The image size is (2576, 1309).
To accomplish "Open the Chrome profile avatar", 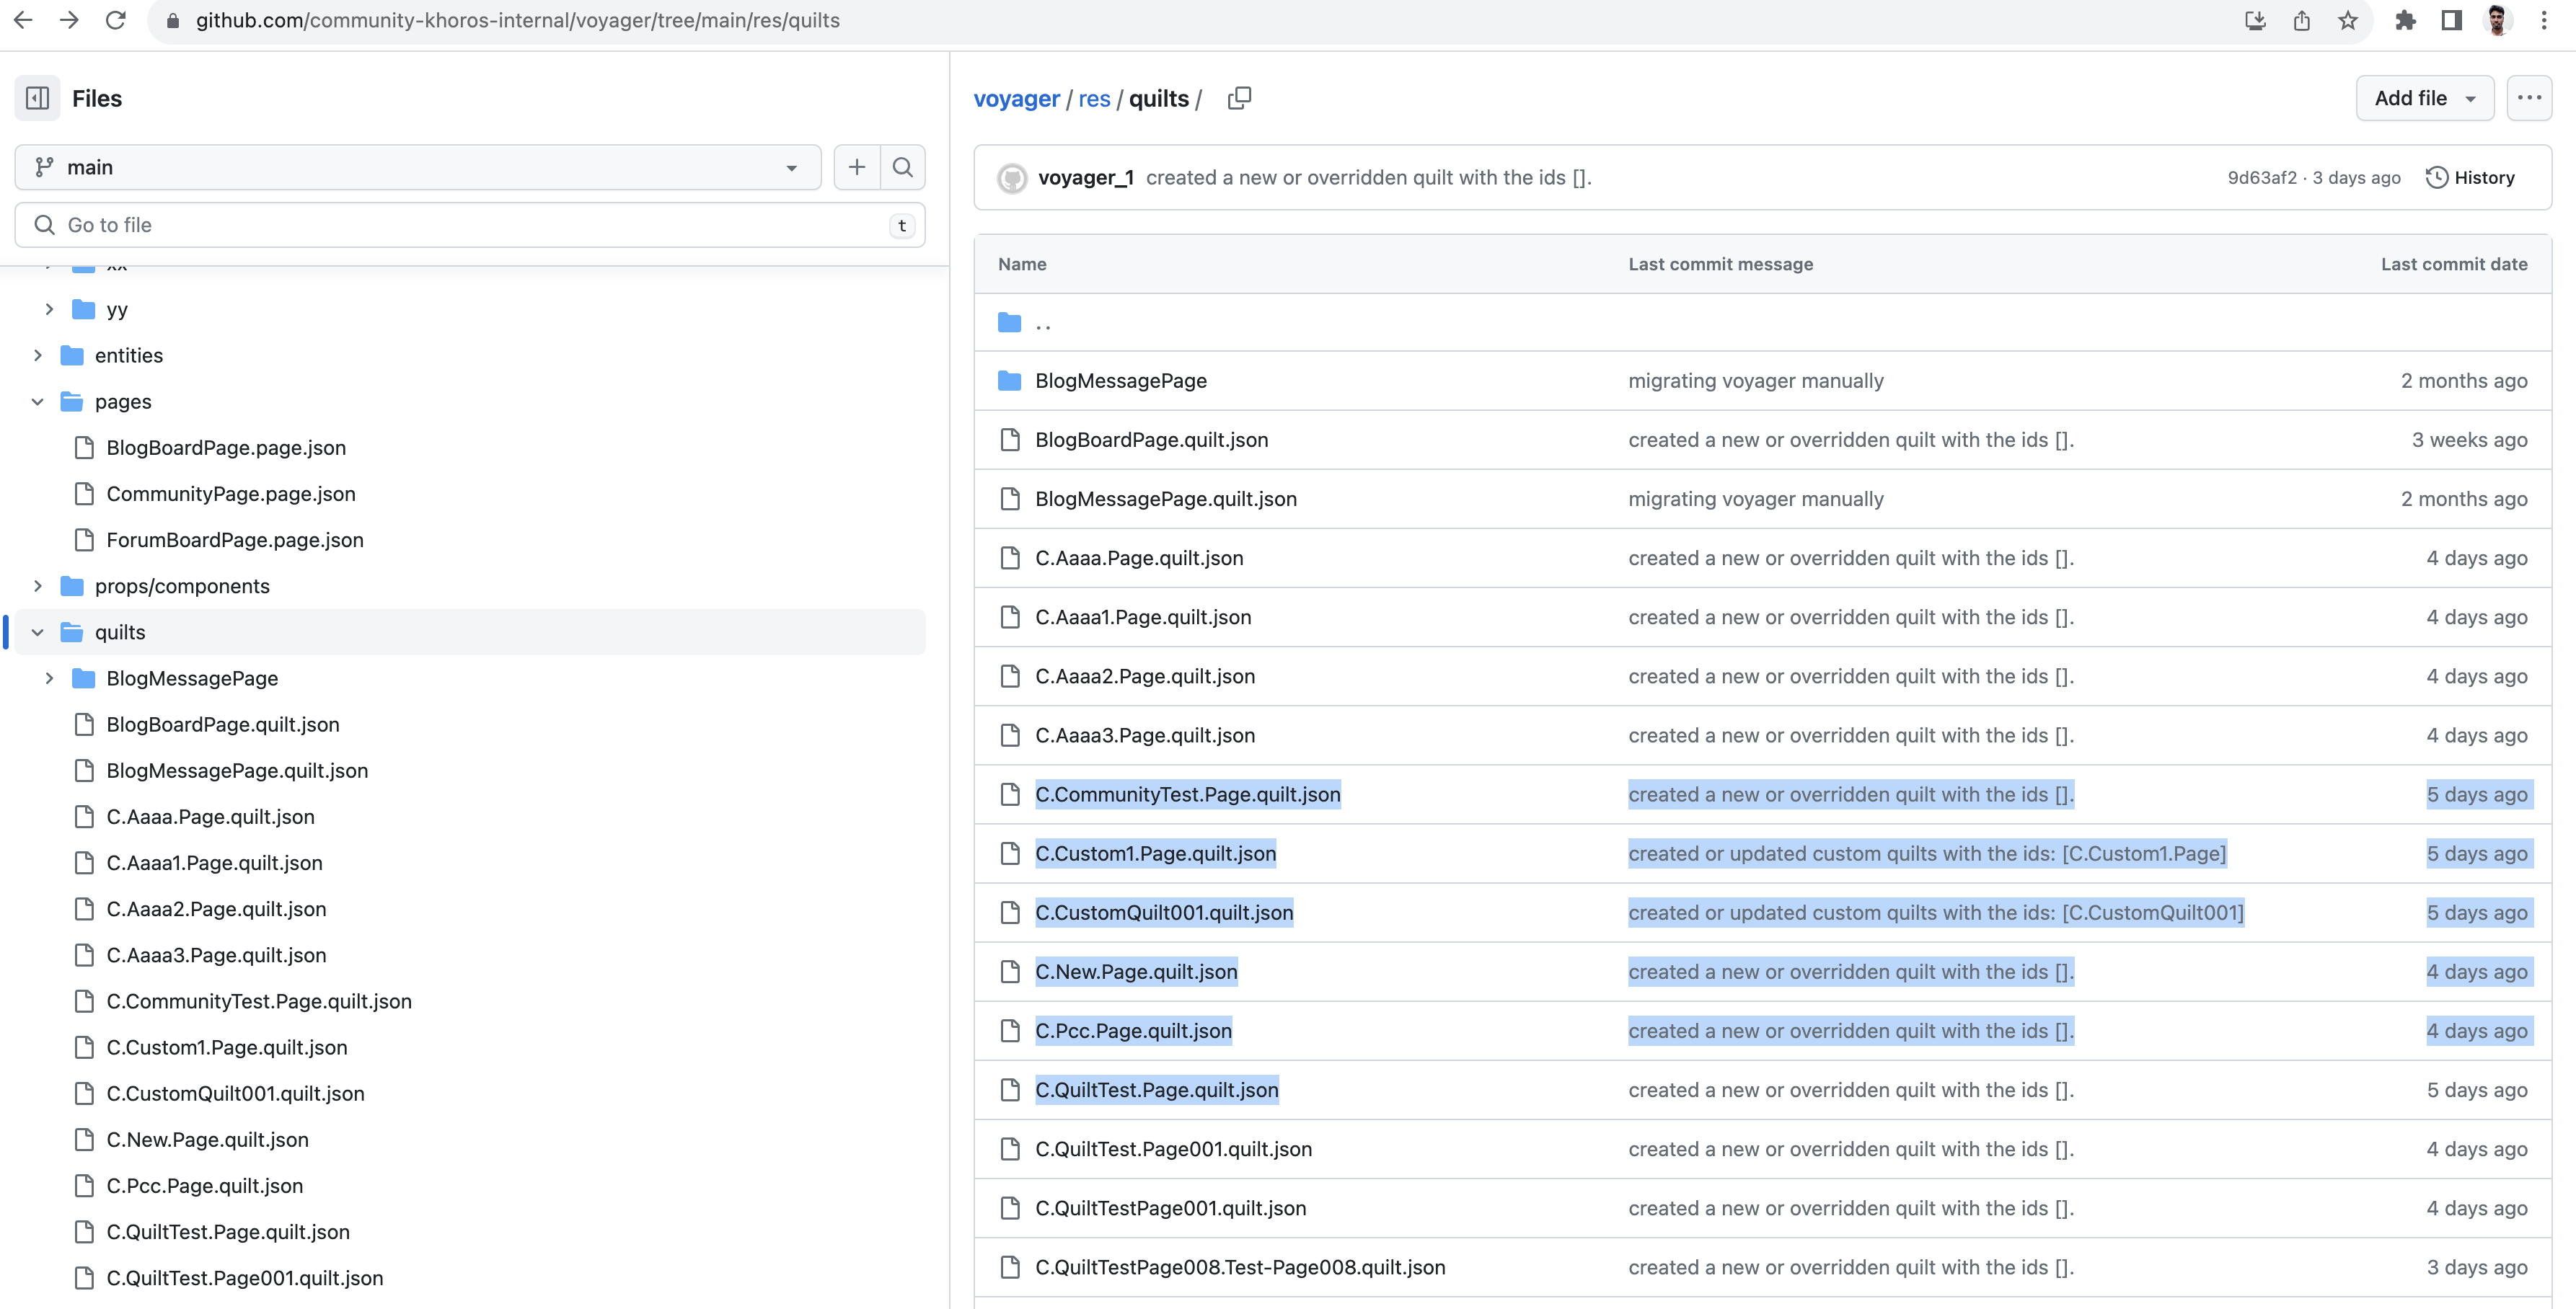I will pos(2497,20).
